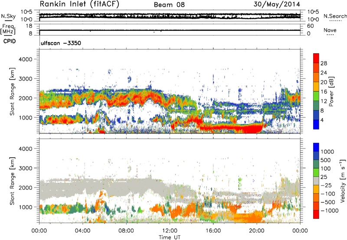Pick the bright blue top segment of the velocity colorbar

click(316, 147)
